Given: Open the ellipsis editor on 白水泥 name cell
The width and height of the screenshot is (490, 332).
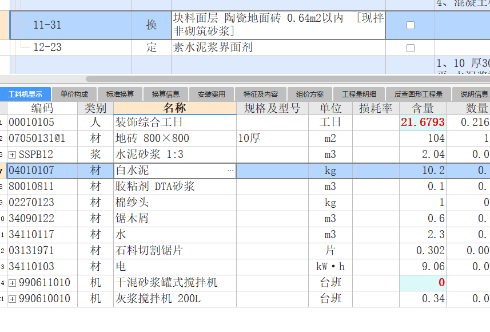Looking at the screenshot, I should coord(230,171).
